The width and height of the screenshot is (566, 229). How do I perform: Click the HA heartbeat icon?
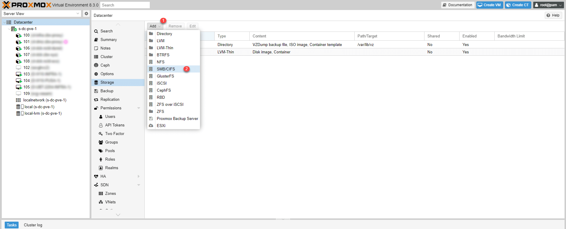click(x=96, y=177)
